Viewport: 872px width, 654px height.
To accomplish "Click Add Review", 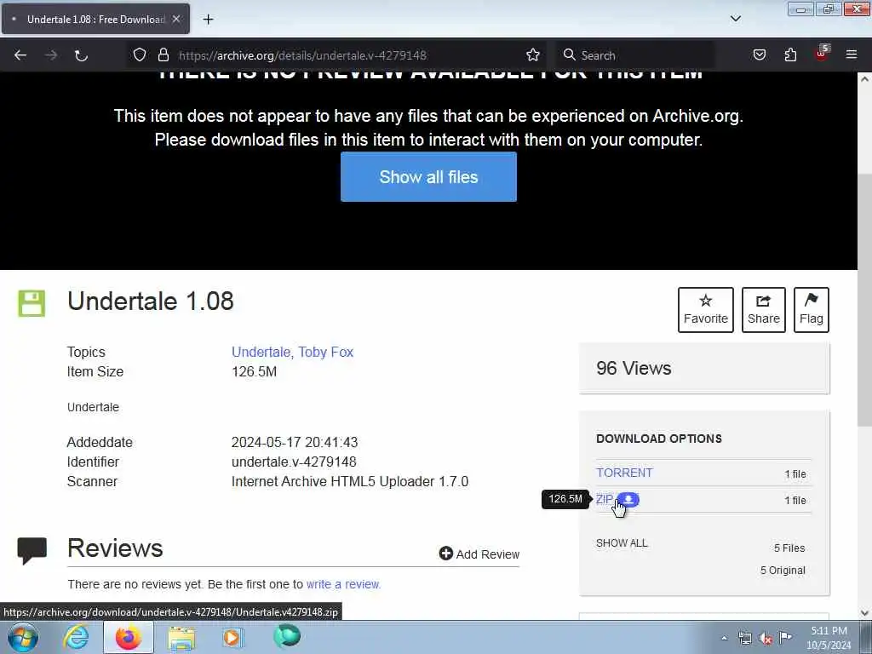I will click(479, 554).
